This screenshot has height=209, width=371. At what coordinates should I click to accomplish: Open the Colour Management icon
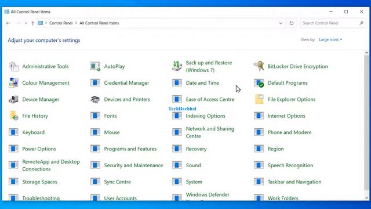click(x=13, y=83)
